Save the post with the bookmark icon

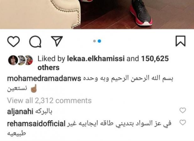click(181, 41)
